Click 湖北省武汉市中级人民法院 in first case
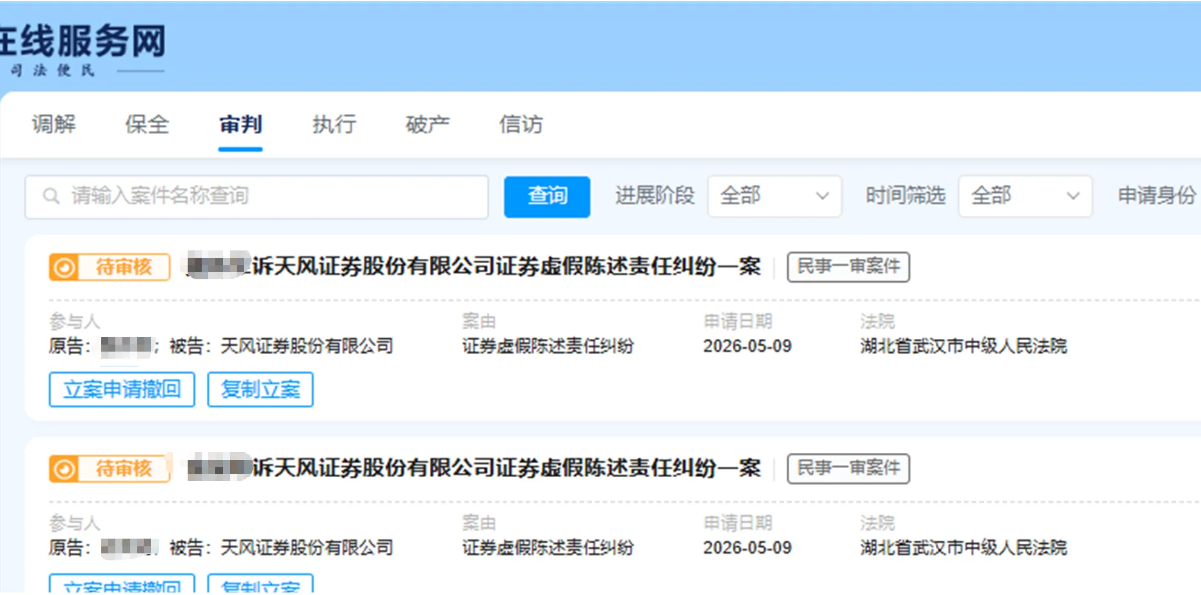The width and height of the screenshot is (1201, 595). click(x=963, y=346)
